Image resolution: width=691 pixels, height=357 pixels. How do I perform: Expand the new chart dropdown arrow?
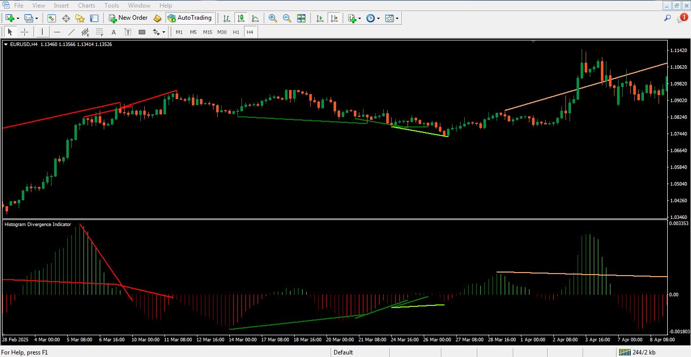(18, 18)
